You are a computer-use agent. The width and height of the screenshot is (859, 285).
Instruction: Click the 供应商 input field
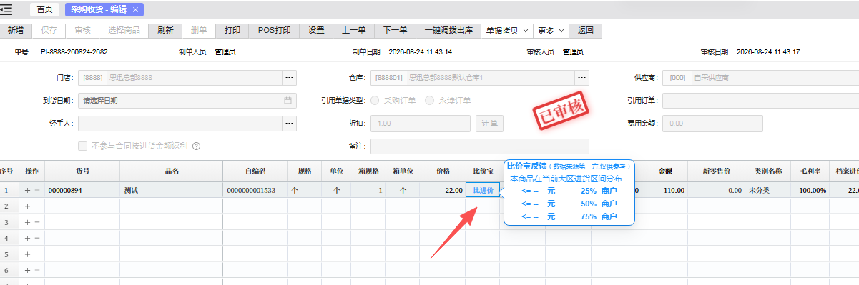tap(761, 77)
